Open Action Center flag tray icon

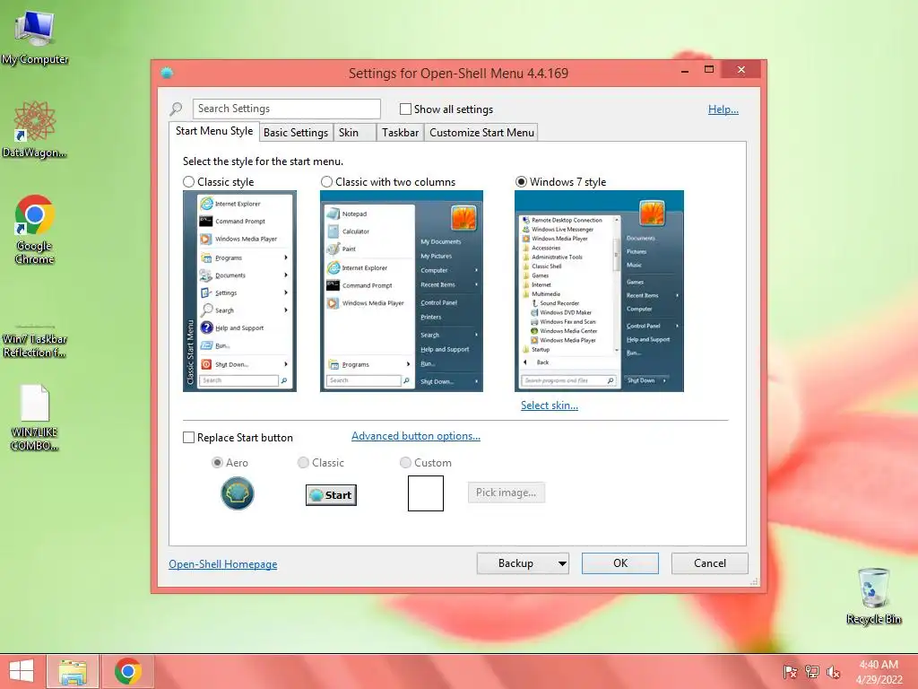790,672
